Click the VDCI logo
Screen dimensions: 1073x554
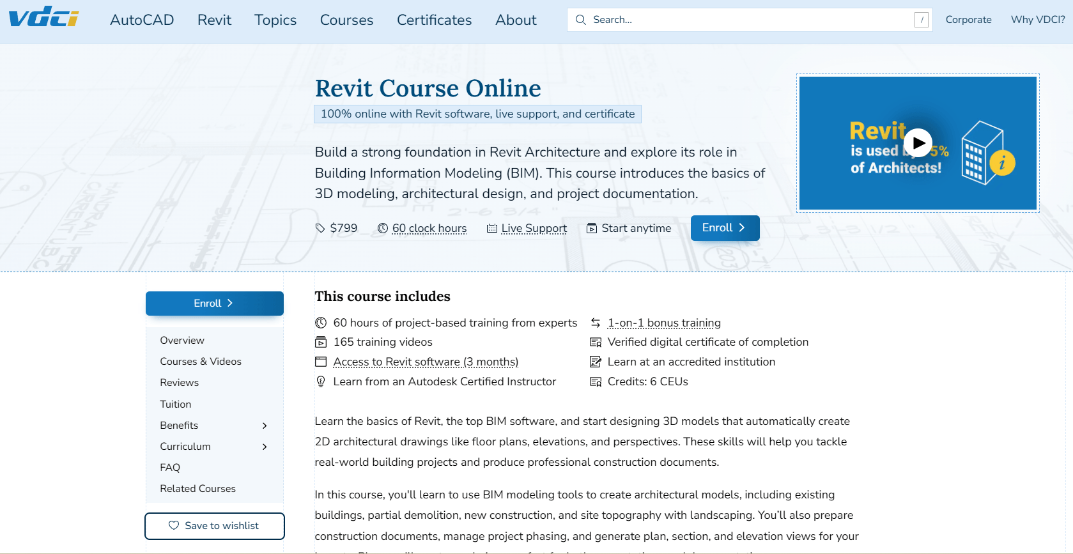(x=43, y=17)
